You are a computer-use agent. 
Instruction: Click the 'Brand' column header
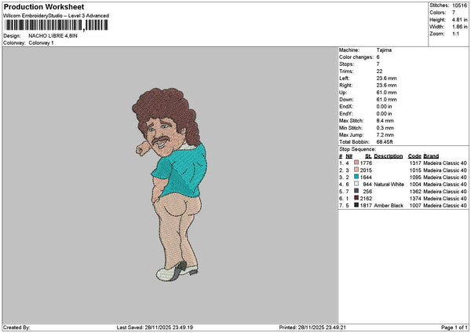pyautogui.click(x=431, y=156)
